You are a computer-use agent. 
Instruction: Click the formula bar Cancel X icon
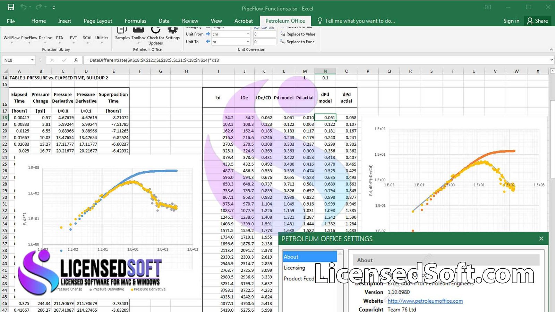click(52, 60)
